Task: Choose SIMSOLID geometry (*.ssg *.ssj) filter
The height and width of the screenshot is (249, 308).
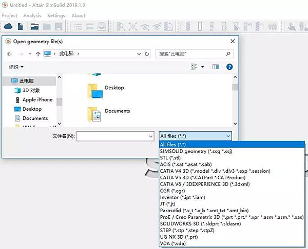Action: [232, 151]
